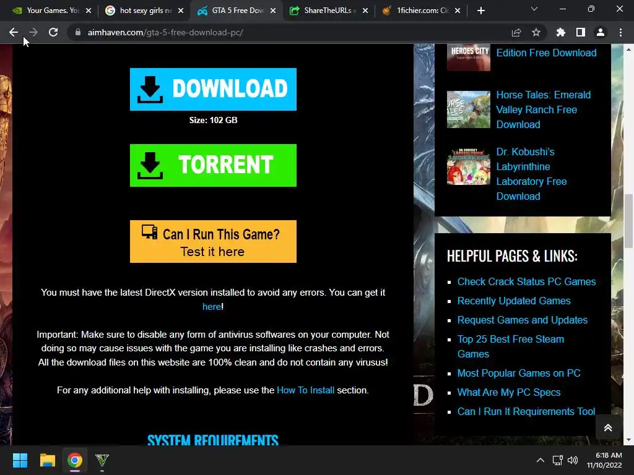Open the Can I Run This Game test
This screenshot has width=634, height=475.
[x=213, y=242]
